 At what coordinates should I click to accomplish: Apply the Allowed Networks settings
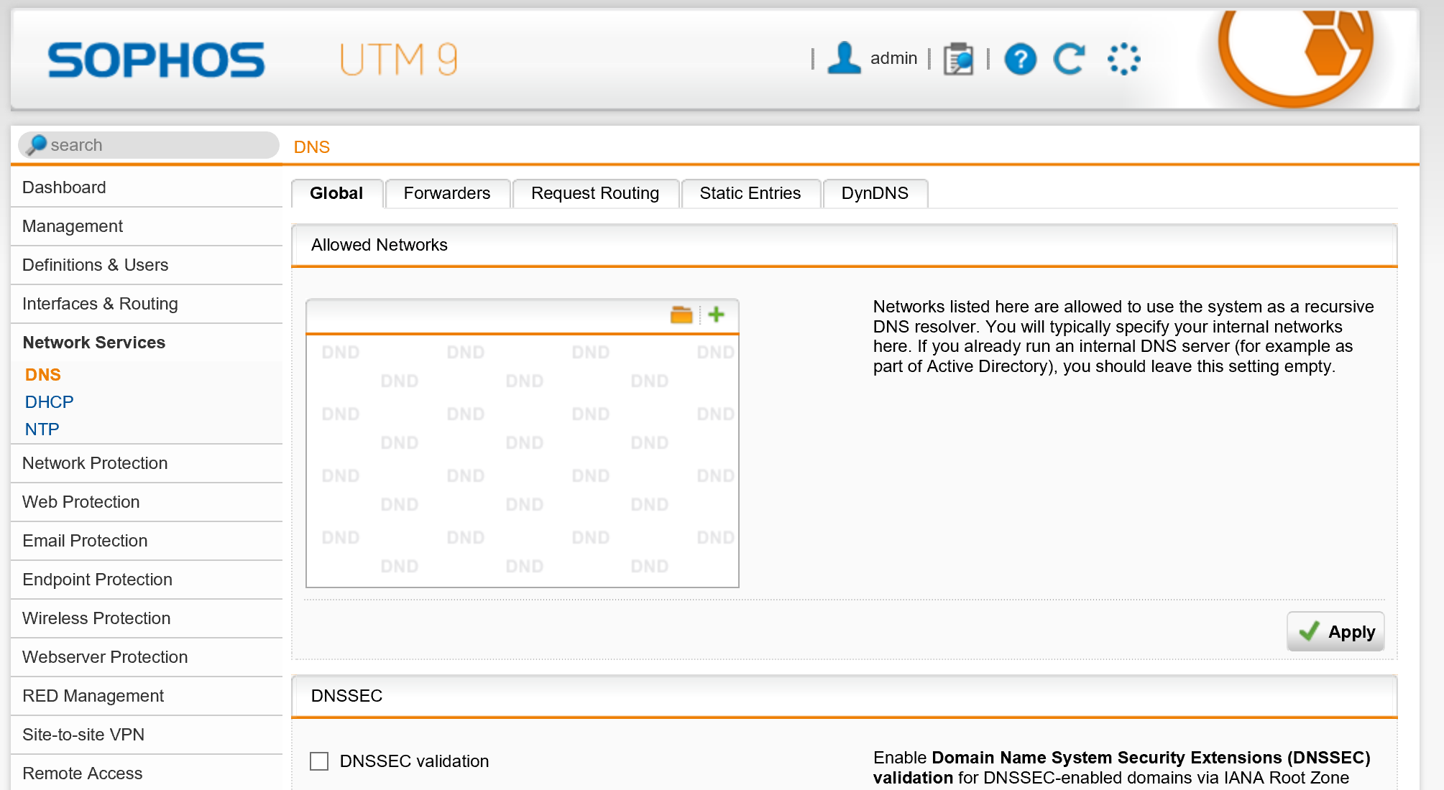[x=1335, y=632]
